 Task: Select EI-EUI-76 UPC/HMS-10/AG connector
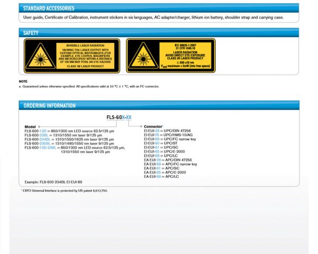(169, 135)
